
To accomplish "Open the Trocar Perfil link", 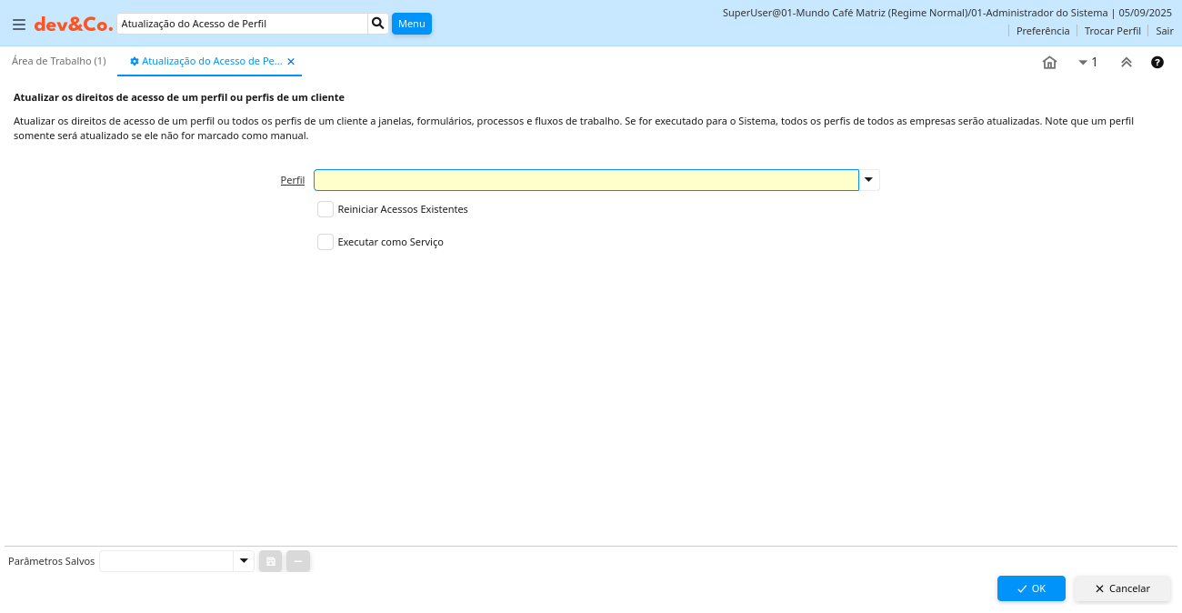I will click(x=1112, y=31).
